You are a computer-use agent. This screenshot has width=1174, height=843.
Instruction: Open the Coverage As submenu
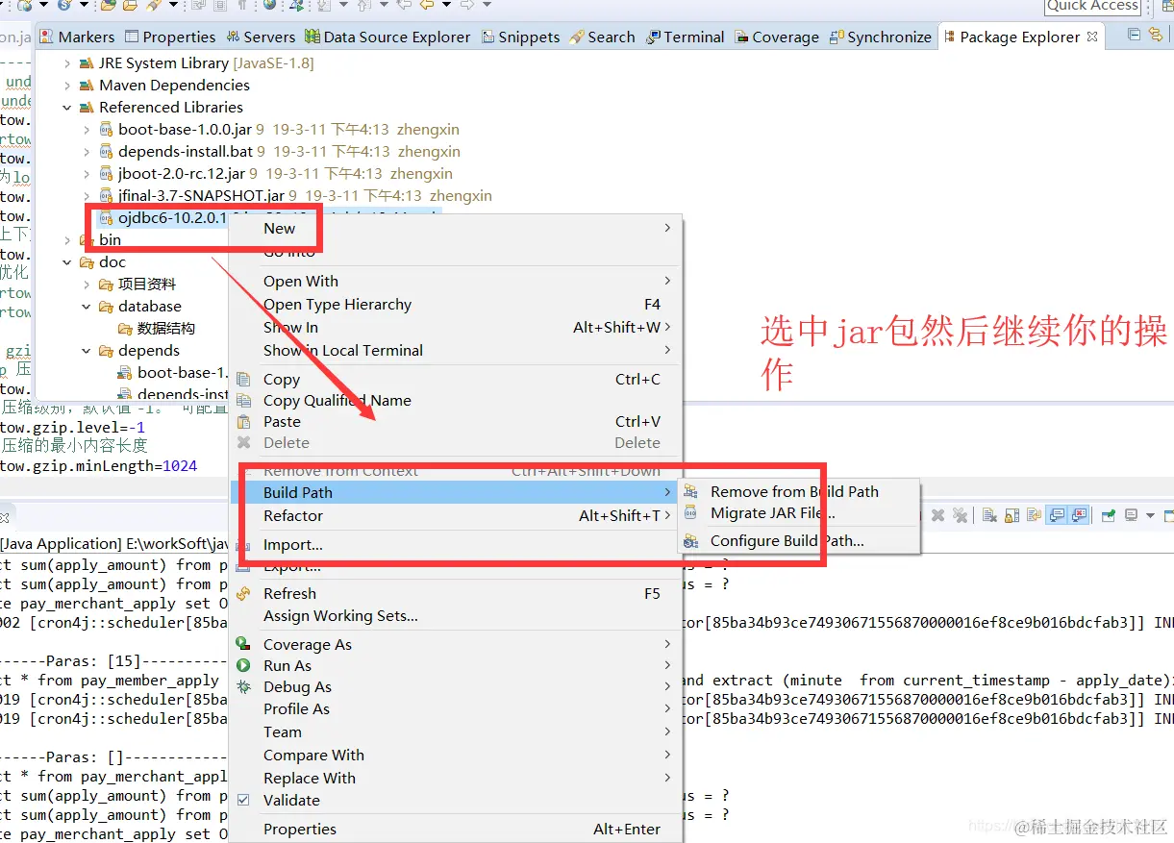tap(456, 645)
